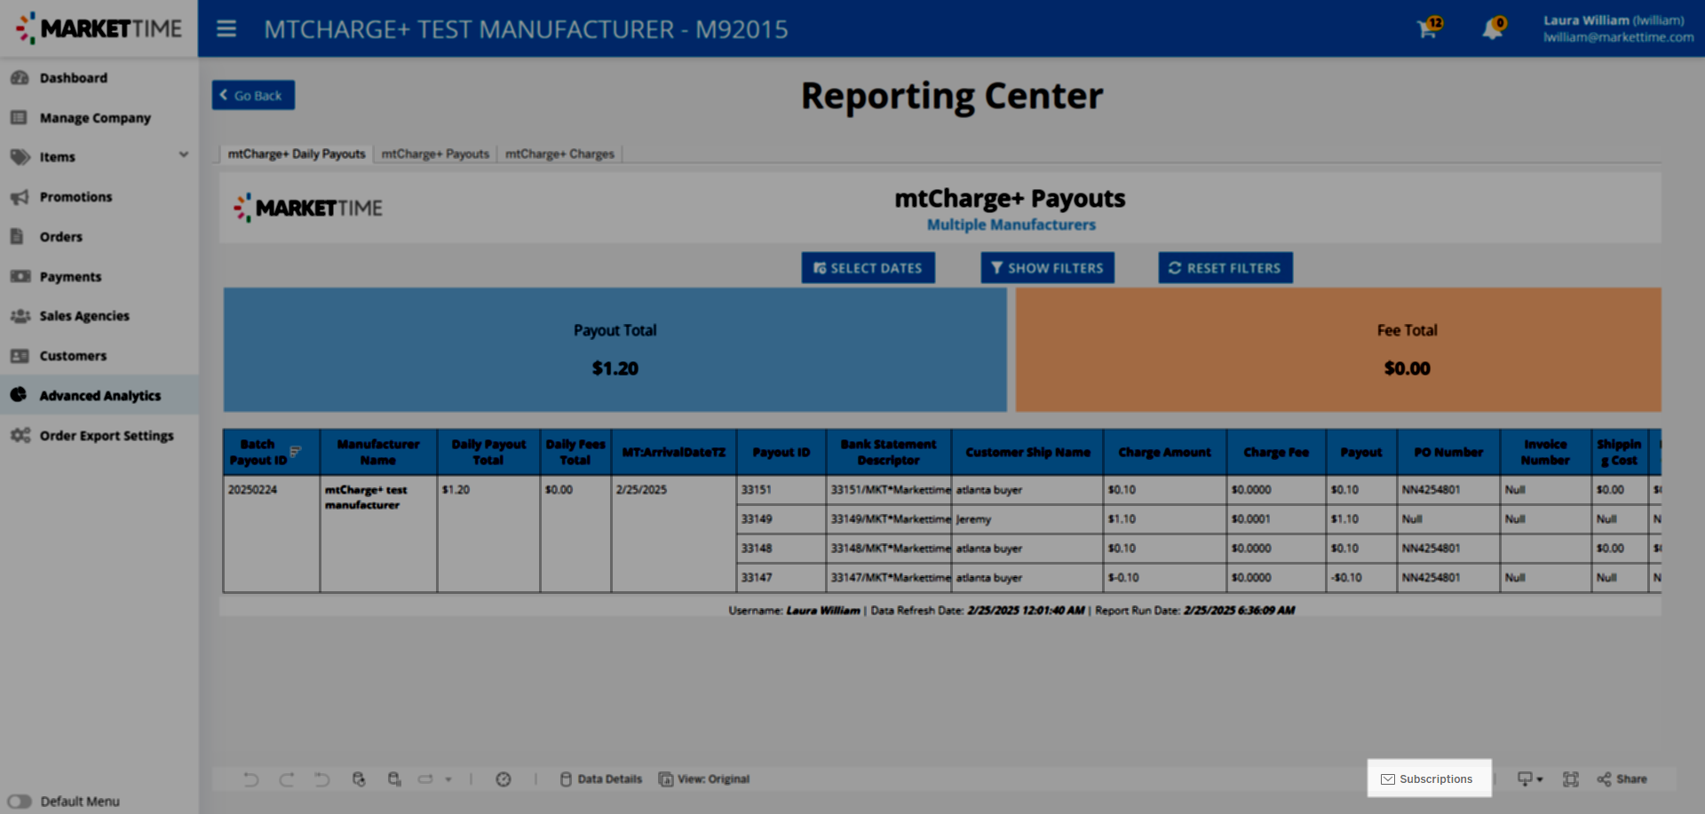Select payout ID cell 33149
This screenshot has width=1705, height=814.
781,518
